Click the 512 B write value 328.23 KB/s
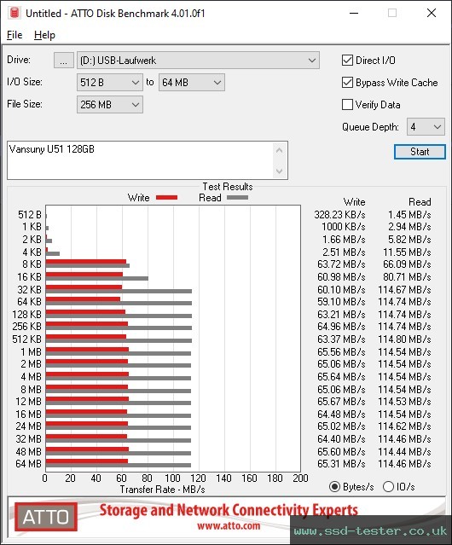Screen dimensions: 452x545 [339, 215]
